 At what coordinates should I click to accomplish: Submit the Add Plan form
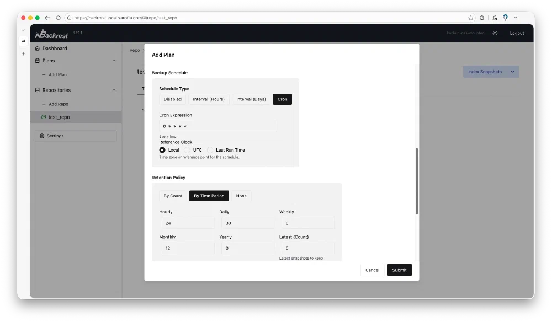pyautogui.click(x=399, y=270)
